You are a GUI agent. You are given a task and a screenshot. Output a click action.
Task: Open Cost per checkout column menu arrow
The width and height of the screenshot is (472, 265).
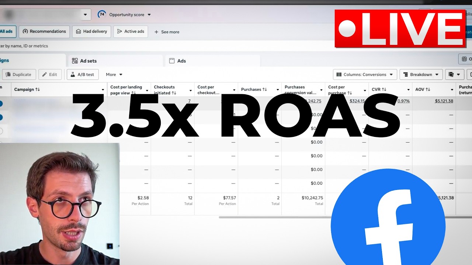[234, 90]
